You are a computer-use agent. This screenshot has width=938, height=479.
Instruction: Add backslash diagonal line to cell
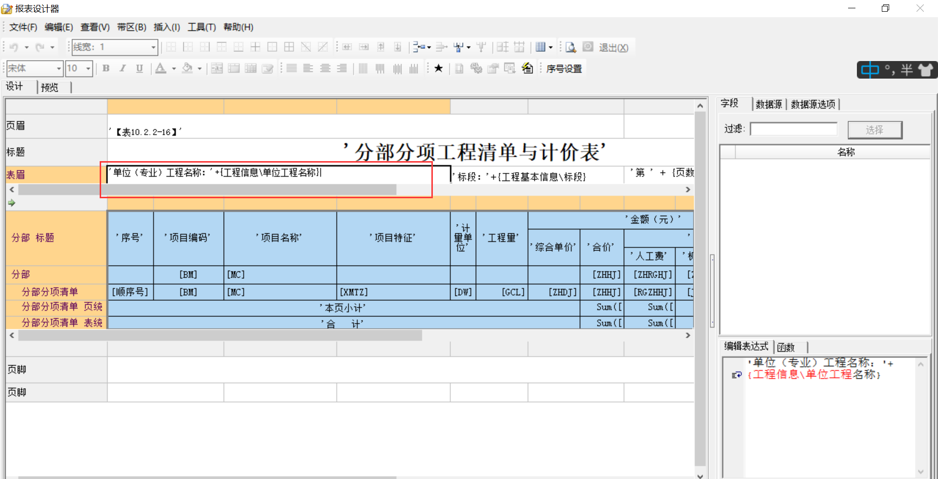(x=306, y=47)
